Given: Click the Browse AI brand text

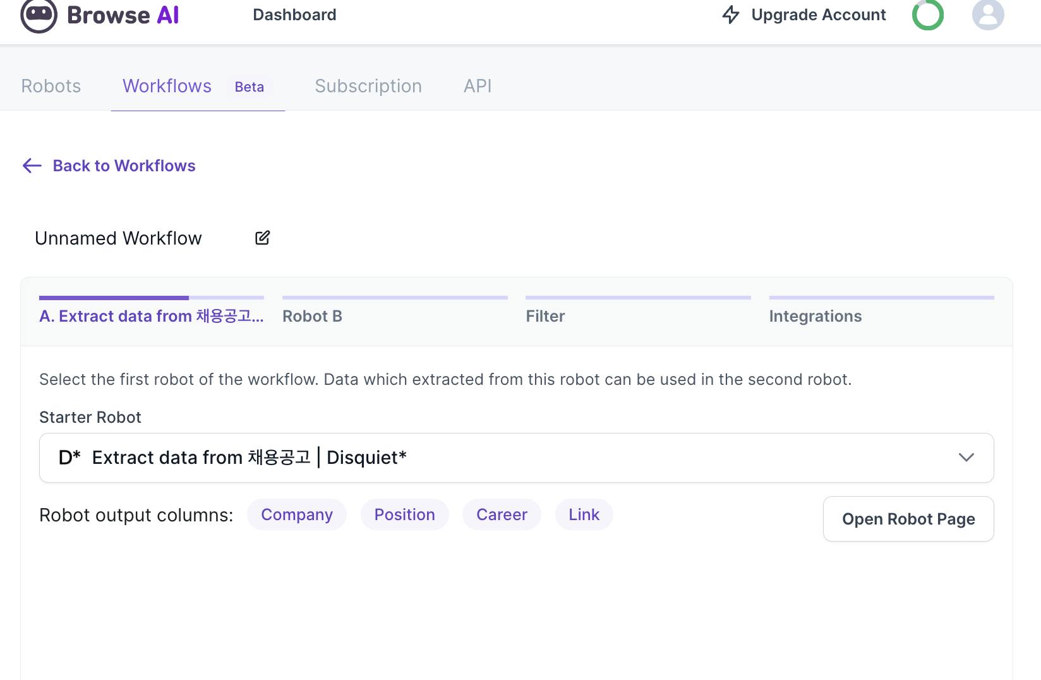Looking at the screenshot, I should click(x=123, y=15).
